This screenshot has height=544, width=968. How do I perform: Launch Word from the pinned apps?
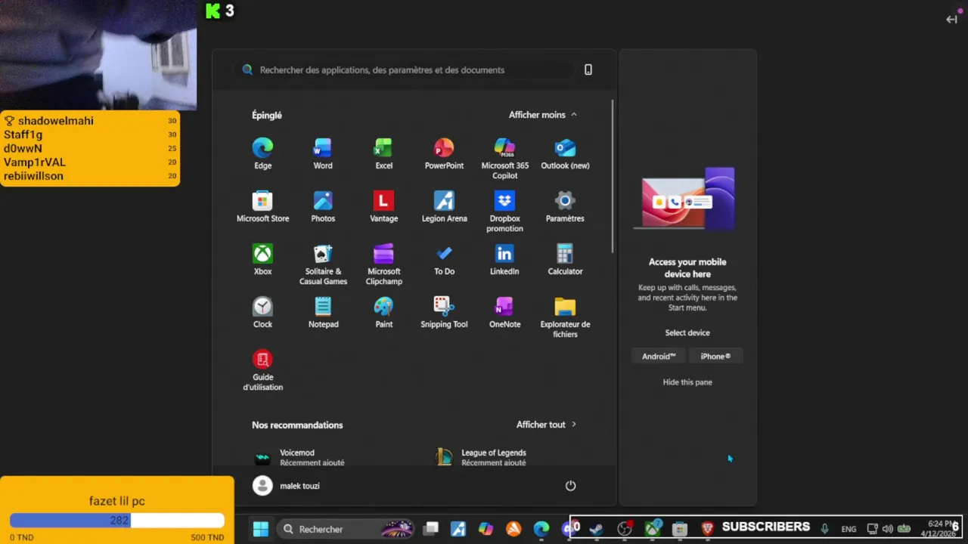[x=323, y=154]
